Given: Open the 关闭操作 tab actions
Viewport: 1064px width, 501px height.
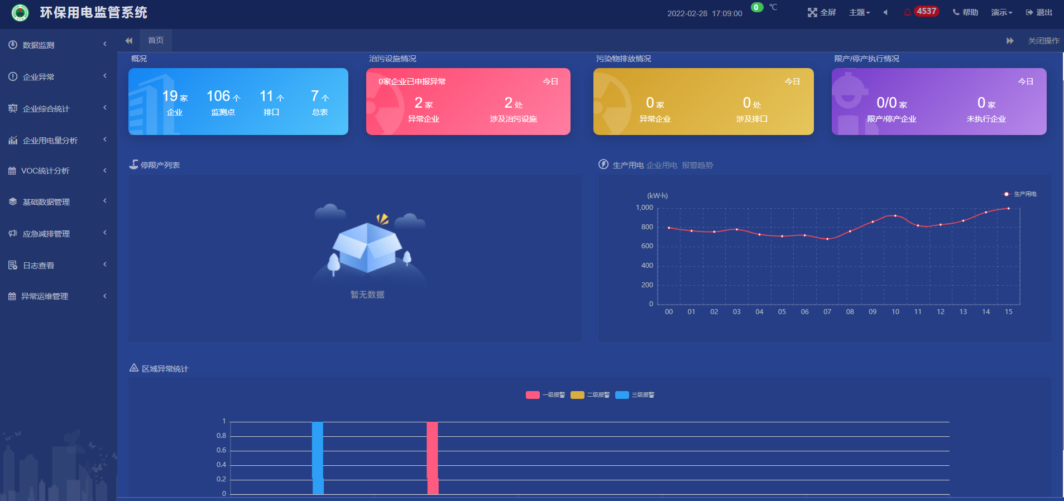Looking at the screenshot, I should click(x=1043, y=41).
